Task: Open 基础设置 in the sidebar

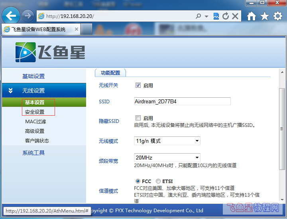Action: 33,76
